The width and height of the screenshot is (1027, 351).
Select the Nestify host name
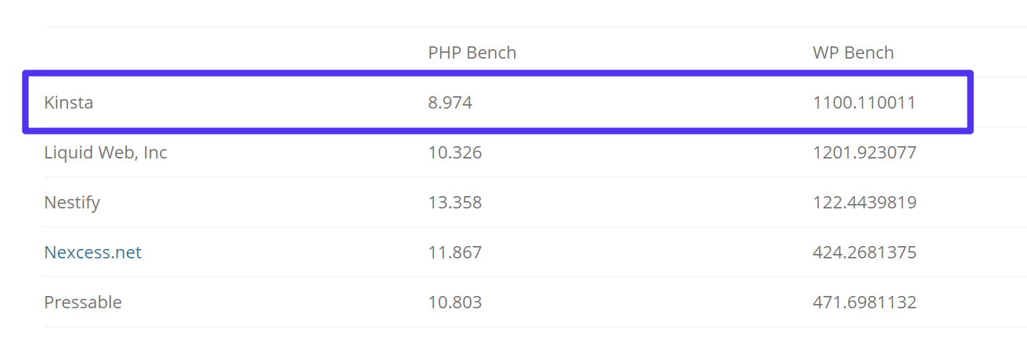72,203
